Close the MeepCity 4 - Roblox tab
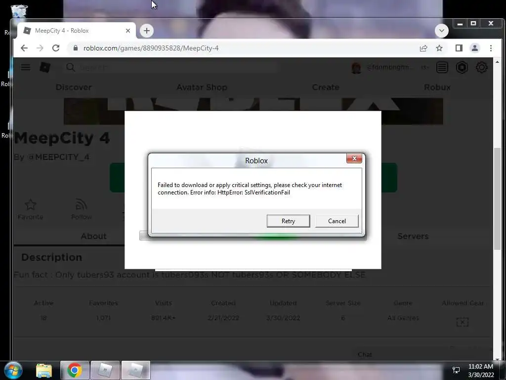 tap(128, 31)
